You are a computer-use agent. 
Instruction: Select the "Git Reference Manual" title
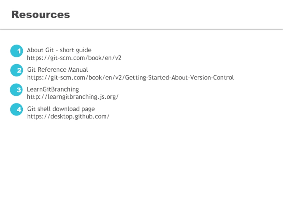coord(57,70)
